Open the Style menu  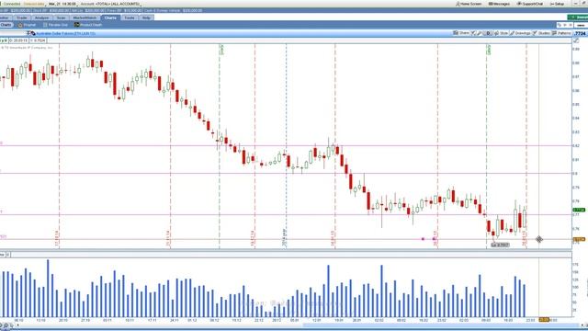point(501,33)
